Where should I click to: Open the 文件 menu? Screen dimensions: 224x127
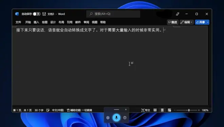pyautogui.click(x=18, y=22)
